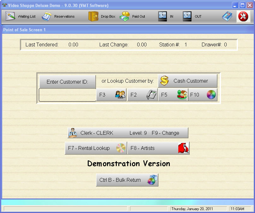Lookup customer by address with F5

point(173,95)
